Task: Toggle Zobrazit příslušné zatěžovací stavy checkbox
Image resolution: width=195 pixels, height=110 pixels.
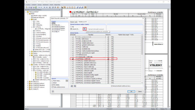Action: tap(112, 86)
